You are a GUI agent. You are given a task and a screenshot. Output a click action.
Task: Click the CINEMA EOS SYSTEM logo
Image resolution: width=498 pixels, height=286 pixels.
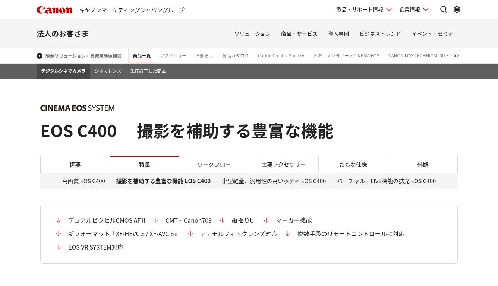pyautogui.click(x=77, y=108)
